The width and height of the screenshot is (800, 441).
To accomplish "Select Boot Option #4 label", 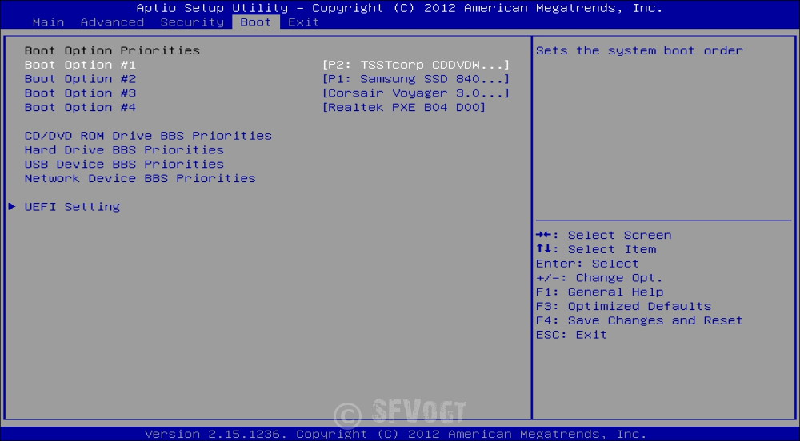I will [x=80, y=107].
